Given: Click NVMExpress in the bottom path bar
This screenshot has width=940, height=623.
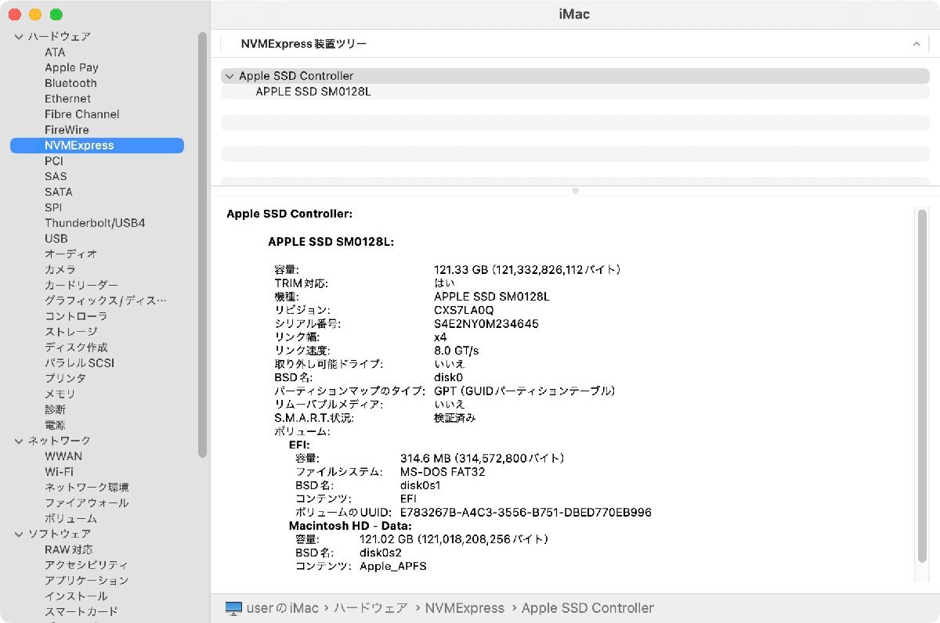Looking at the screenshot, I should click(x=465, y=608).
